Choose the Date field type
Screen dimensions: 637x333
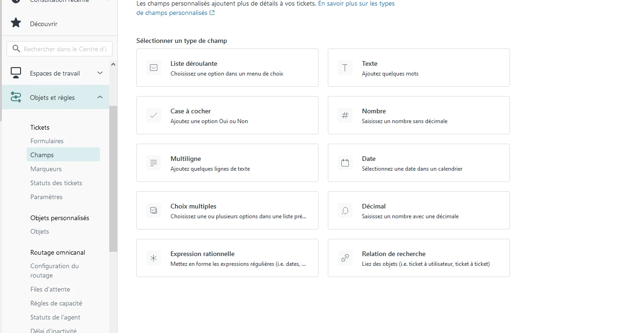click(x=419, y=163)
